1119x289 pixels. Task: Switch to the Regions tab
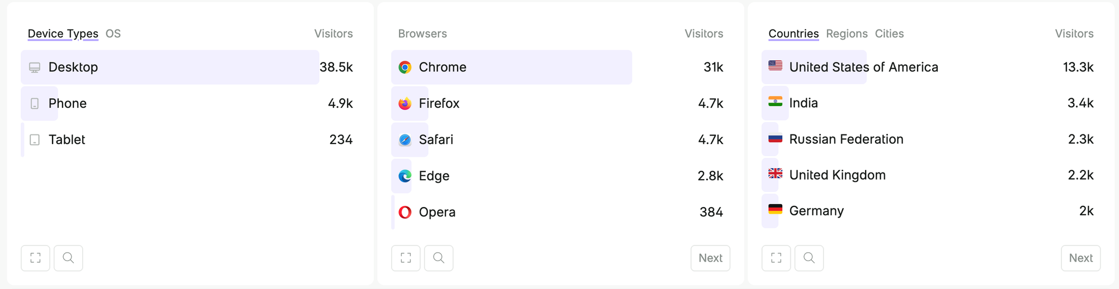pos(847,33)
